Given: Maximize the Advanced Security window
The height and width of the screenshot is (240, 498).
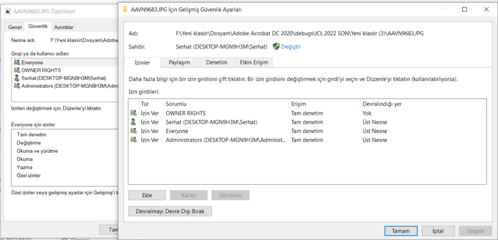Looking at the screenshot, I should pyautogui.click(x=464, y=9).
